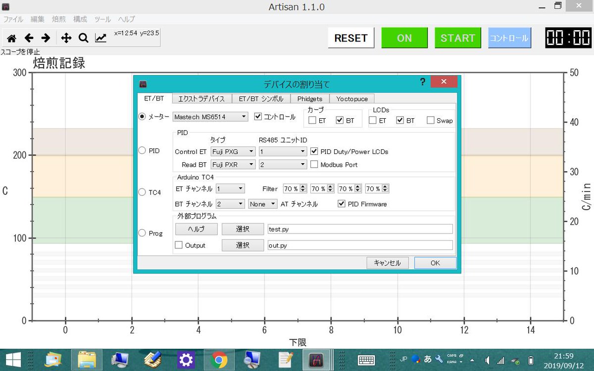The height and width of the screenshot is (371, 594).
Task: Enable the Output checkbox
Action: click(x=179, y=245)
